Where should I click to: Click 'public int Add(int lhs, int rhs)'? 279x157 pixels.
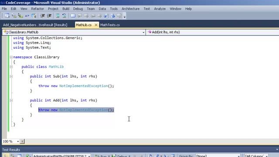pyautogui.click(x=64, y=100)
